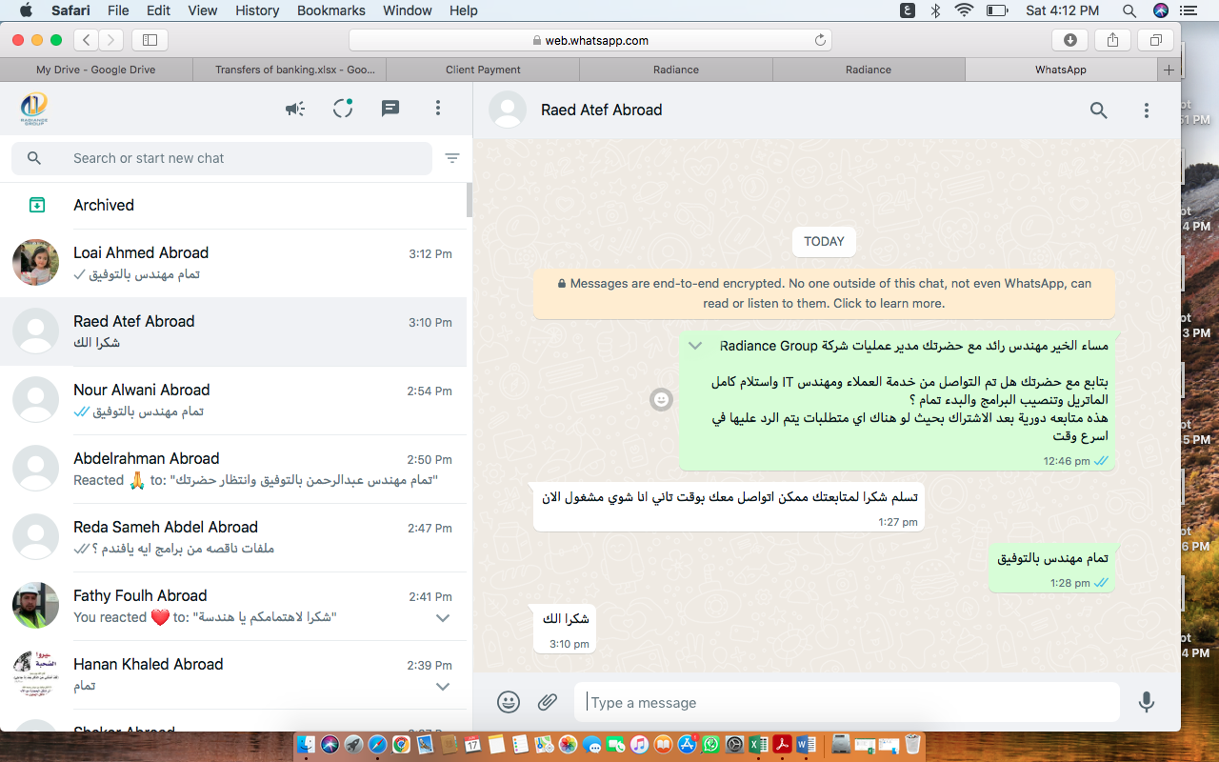The height and width of the screenshot is (762, 1219).
Task: Click Raed Atef Abroad name in header
Action: pos(602,110)
